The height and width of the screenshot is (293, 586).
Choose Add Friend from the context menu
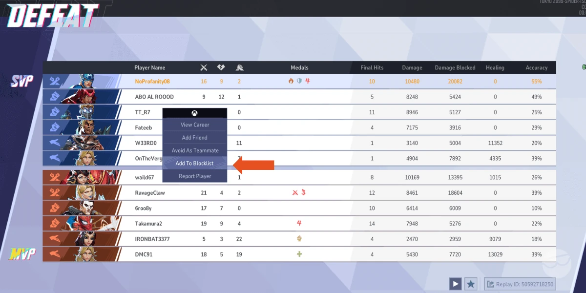point(195,138)
